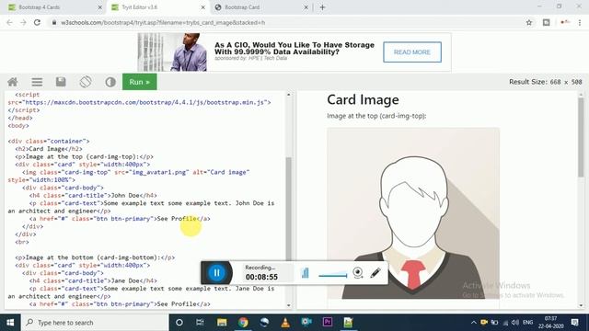
Task: Click the W3Schools home icon
Action: [13, 82]
